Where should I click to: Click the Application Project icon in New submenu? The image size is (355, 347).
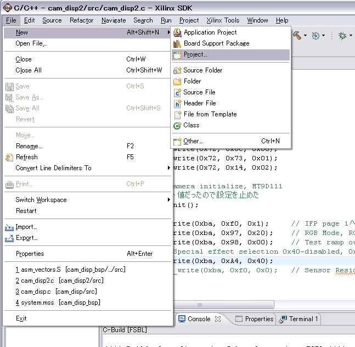(x=177, y=33)
